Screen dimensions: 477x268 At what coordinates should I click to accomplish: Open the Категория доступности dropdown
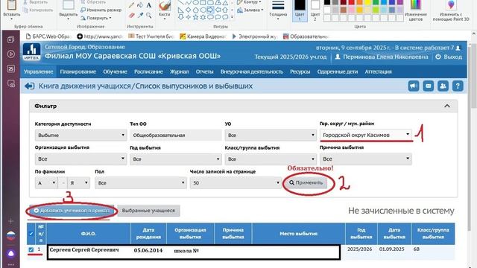point(80,135)
